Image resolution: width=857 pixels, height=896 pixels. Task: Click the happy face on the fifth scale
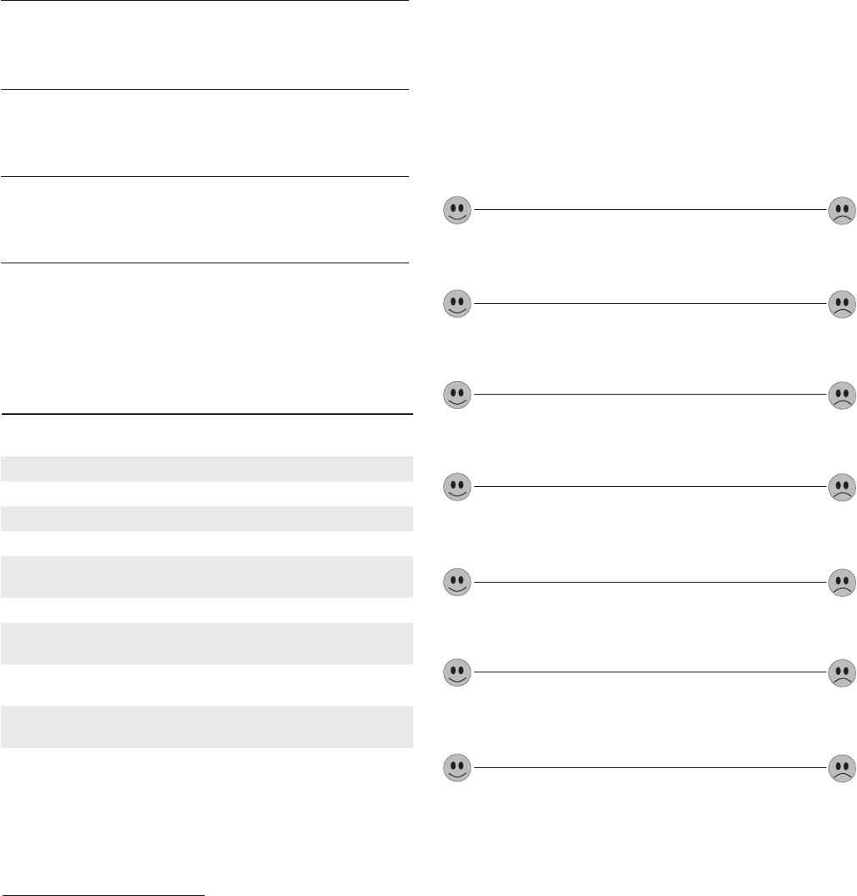pos(458,583)
